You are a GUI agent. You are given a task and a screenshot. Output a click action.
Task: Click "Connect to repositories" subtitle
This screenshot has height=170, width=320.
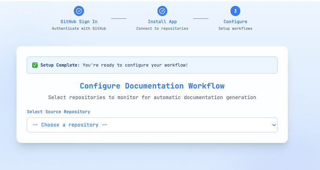tap(162, 29)
